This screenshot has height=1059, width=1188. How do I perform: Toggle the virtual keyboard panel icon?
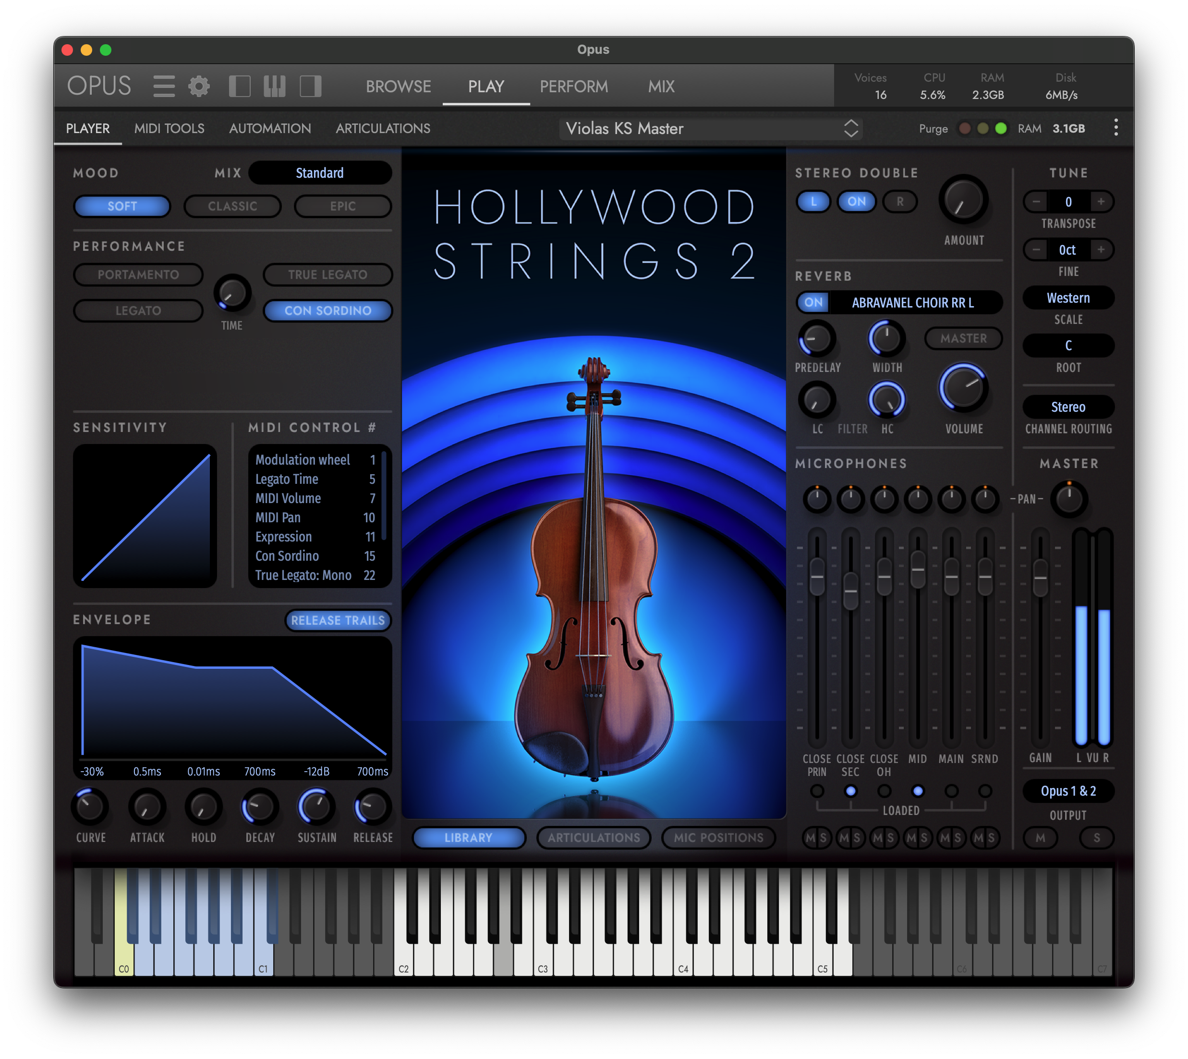pyautogui.click(x=275, y=86)
